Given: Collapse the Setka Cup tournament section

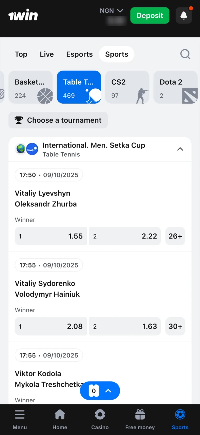Looking at the screenshot, I should pyautogui.click(x=180, y=149).
